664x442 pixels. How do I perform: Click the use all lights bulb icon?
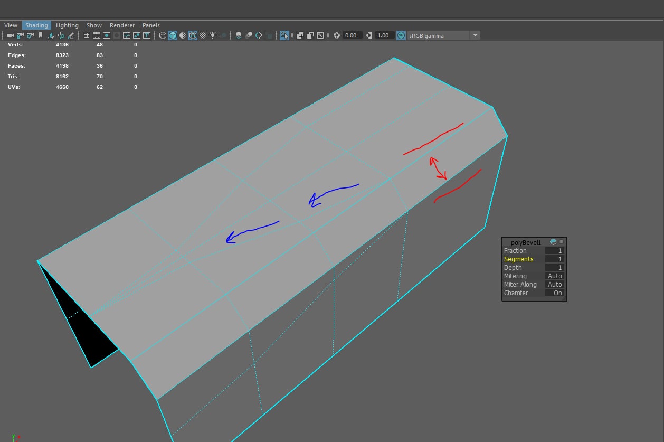(213, 35)
